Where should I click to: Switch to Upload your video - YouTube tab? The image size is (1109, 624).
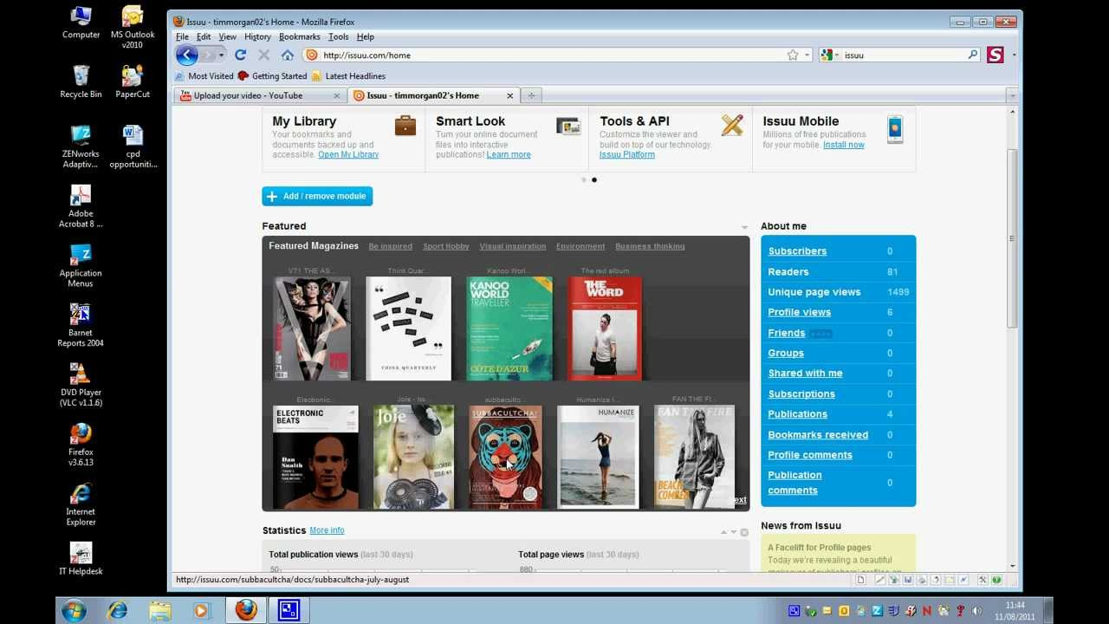[259, 95]
